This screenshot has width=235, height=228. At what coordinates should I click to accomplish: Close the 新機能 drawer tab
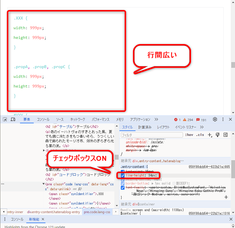[x=43, y=219]
